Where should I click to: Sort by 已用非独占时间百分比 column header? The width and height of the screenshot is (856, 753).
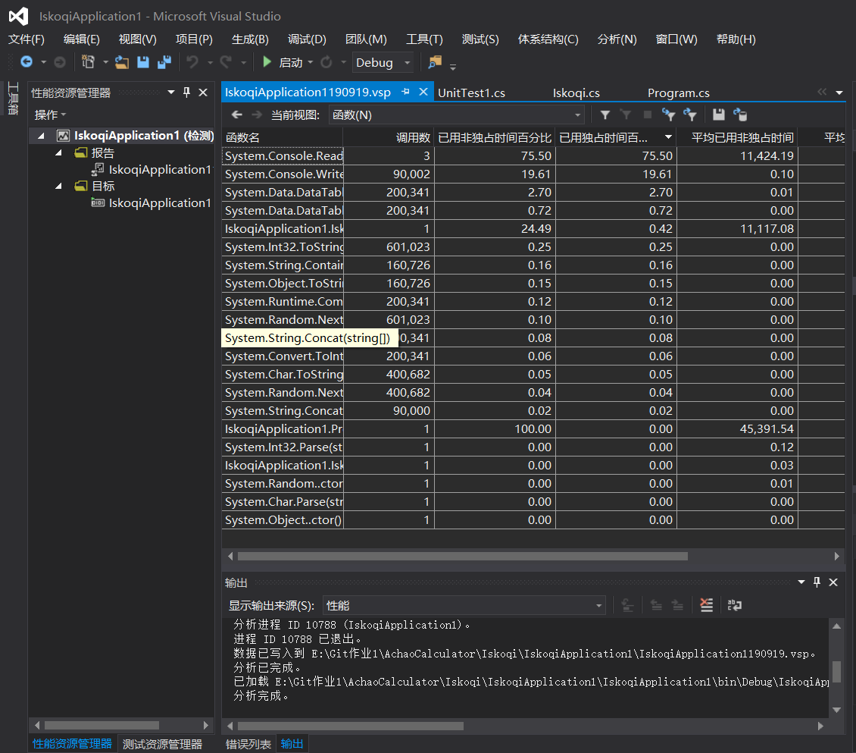(x=495, y=137)
